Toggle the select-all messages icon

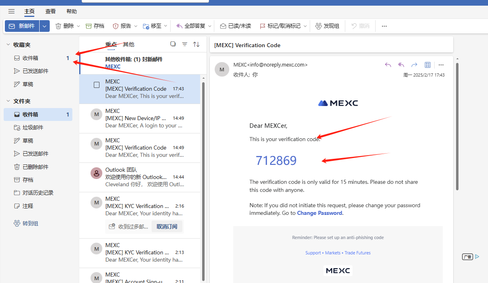tap(173, 44)
